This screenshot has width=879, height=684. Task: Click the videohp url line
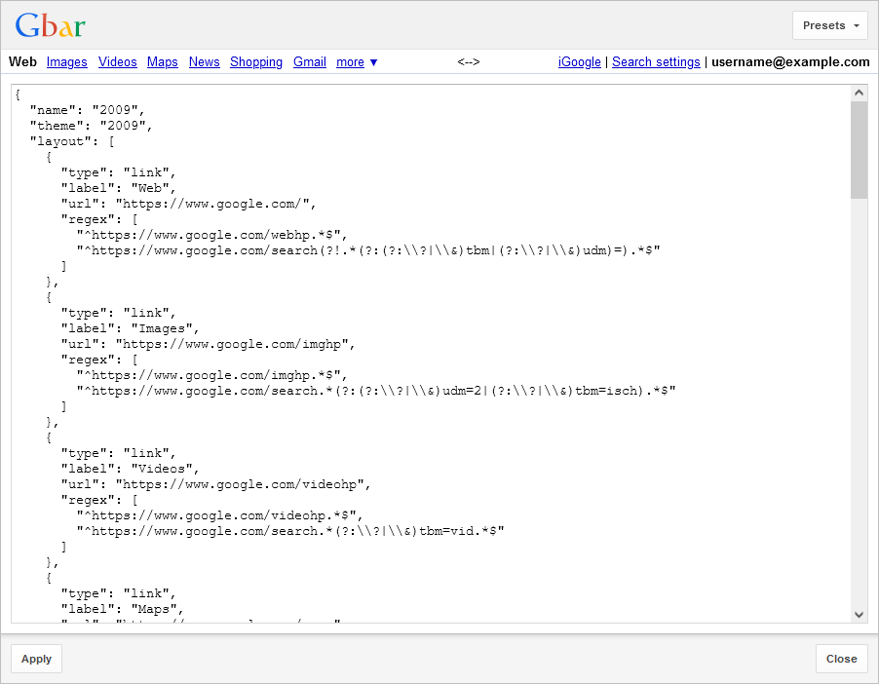(215, 484)
